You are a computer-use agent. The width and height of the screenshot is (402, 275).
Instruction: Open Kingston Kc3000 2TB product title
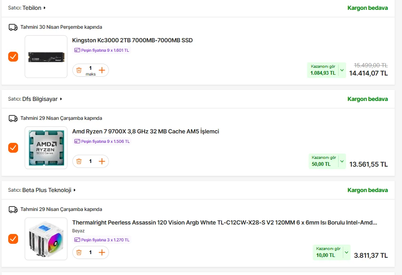pos(132,40)
